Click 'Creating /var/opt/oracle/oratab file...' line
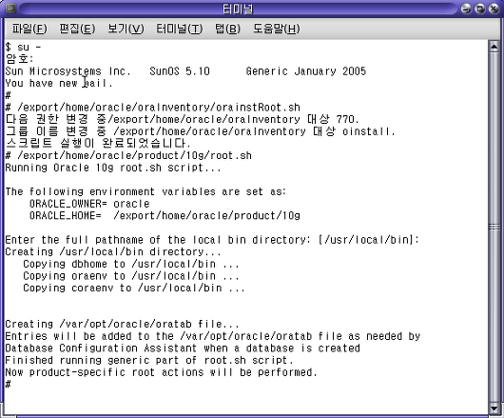 pos(123,324)
